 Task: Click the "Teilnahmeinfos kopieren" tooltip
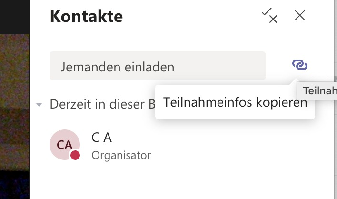[235, 102]
